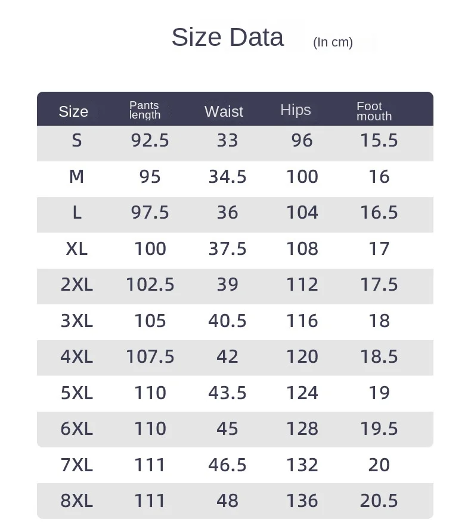Screen dimensions: 471x529
Task: Click hips value 104 in L row
Action: pos(302,213)
